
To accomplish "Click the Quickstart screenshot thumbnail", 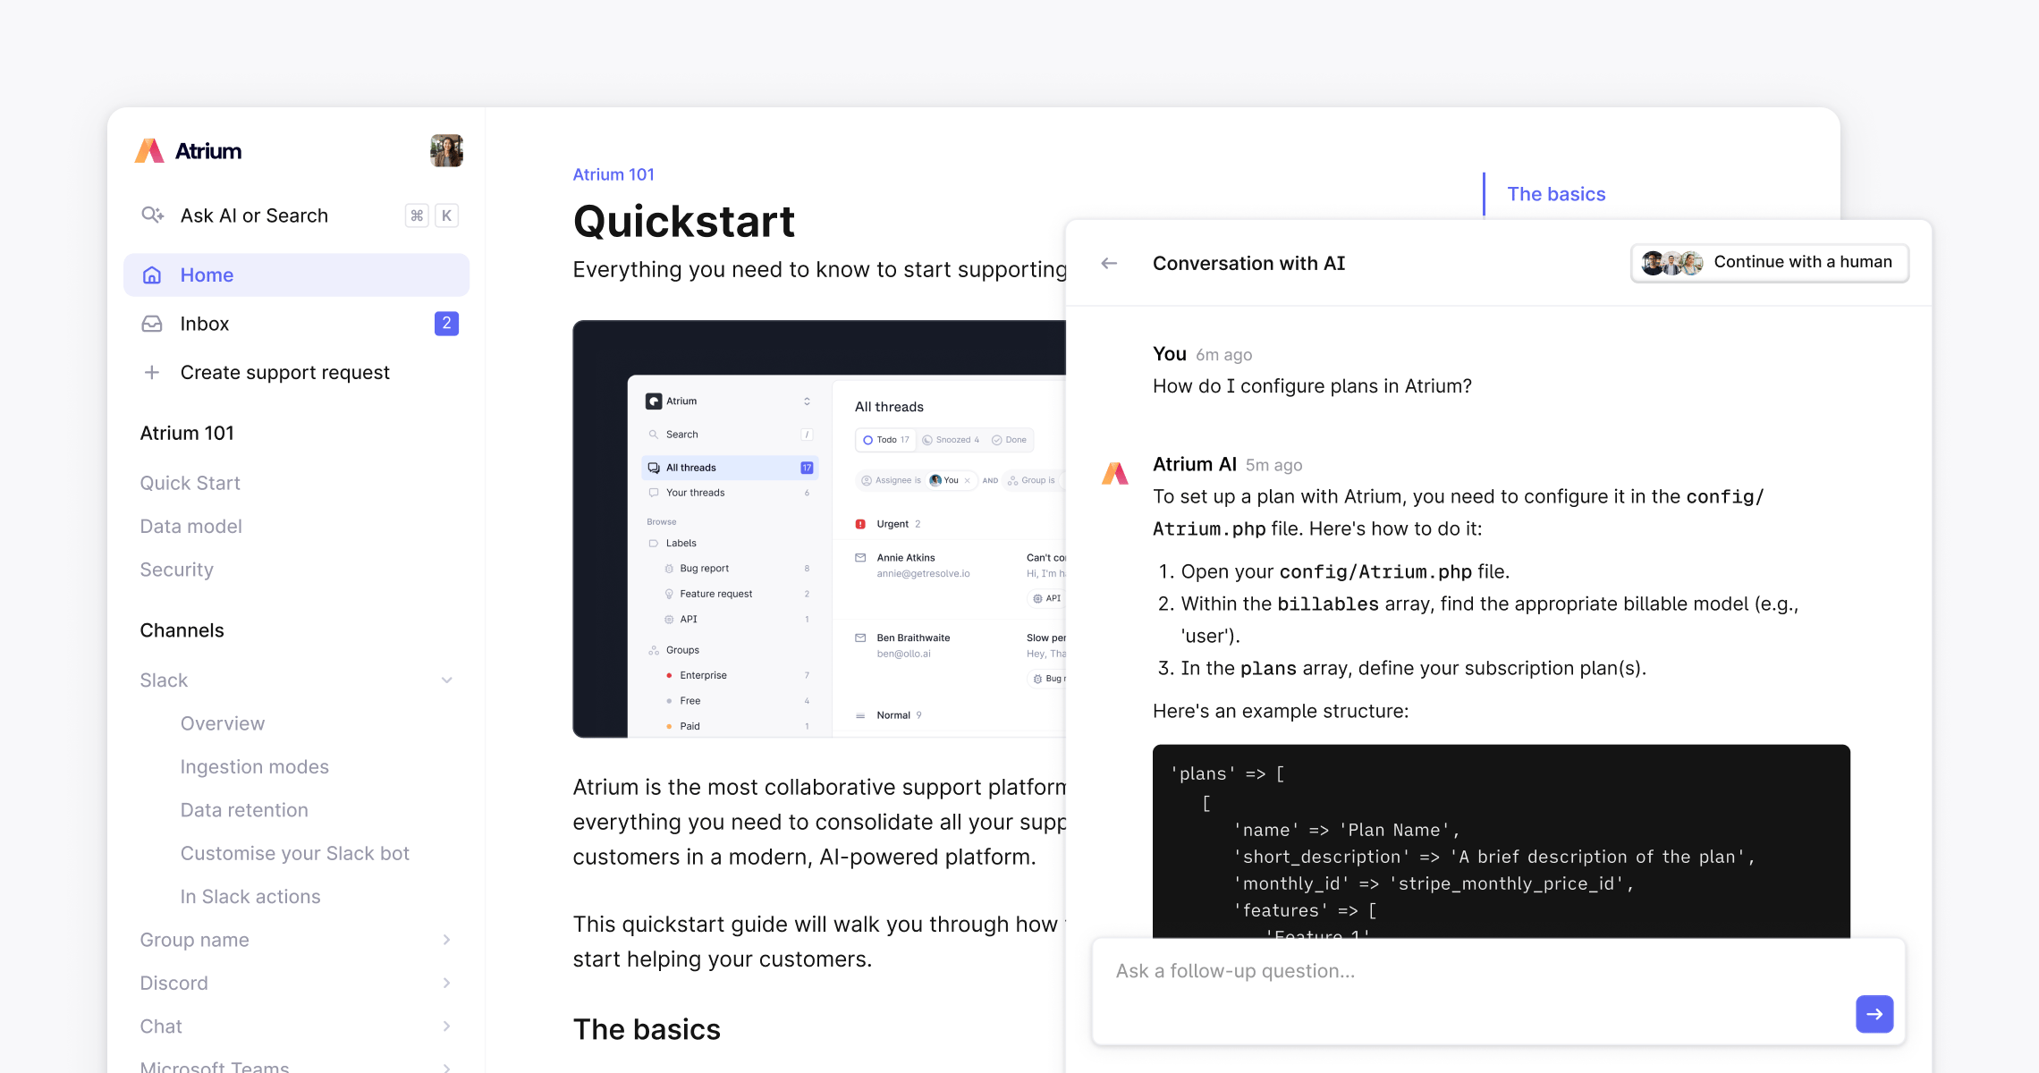I will [x=819, y=528].
